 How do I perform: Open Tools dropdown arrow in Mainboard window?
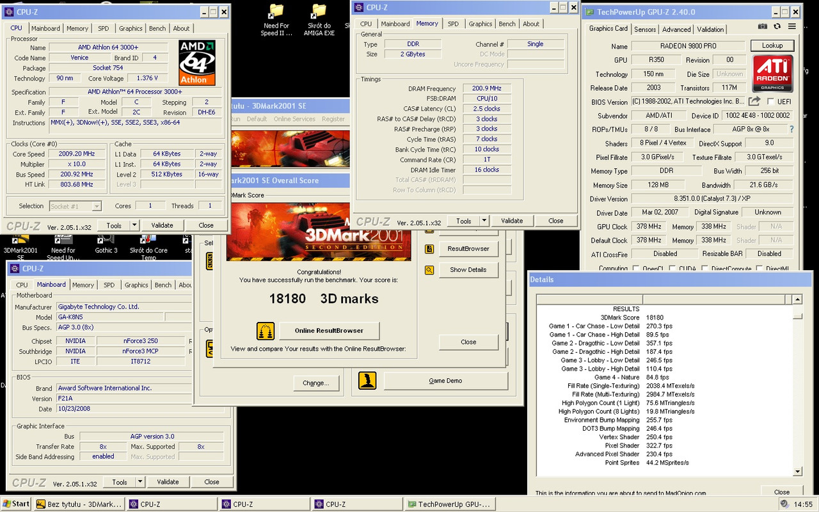pyautogui.click(x=139, y=482)
